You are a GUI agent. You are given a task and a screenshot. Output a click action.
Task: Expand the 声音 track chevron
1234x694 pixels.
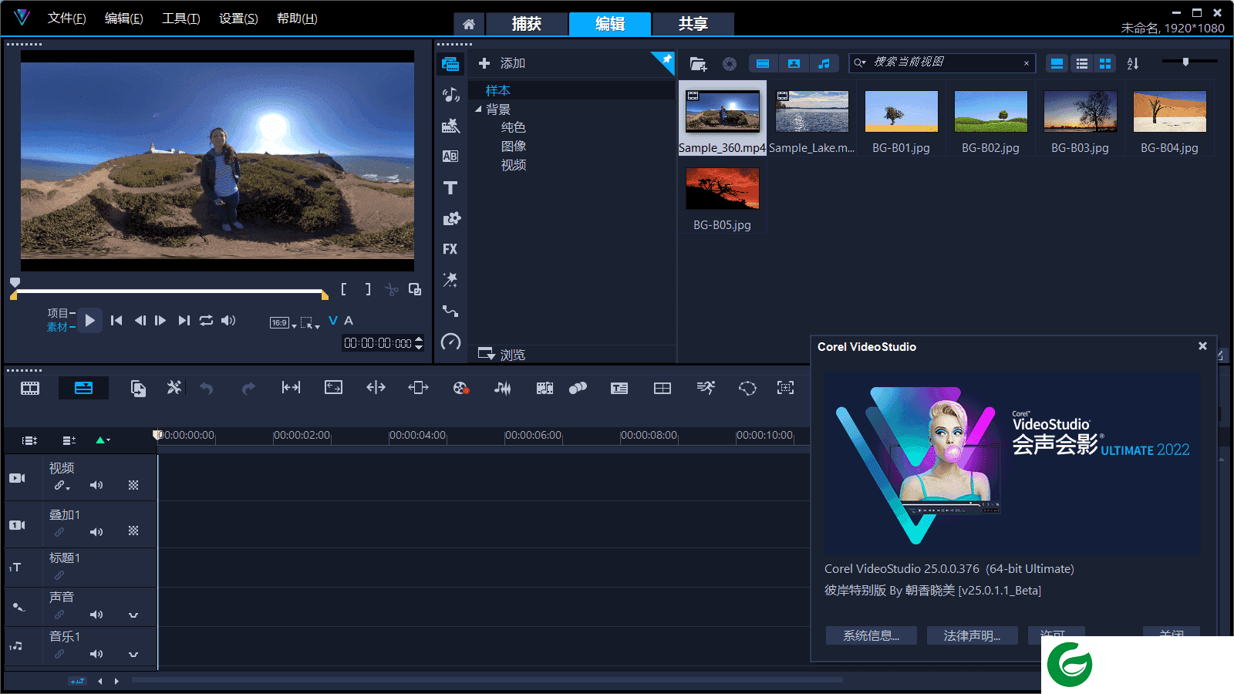(x=133, y=615)
